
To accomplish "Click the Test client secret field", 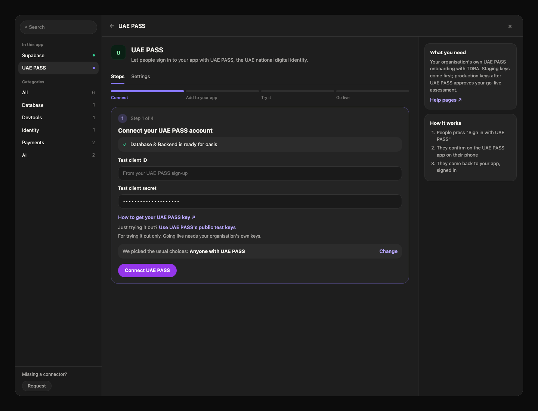I will [260, 201].
